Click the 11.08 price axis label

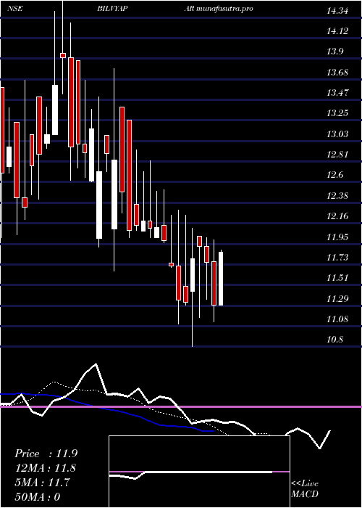(x=337, y=319)
